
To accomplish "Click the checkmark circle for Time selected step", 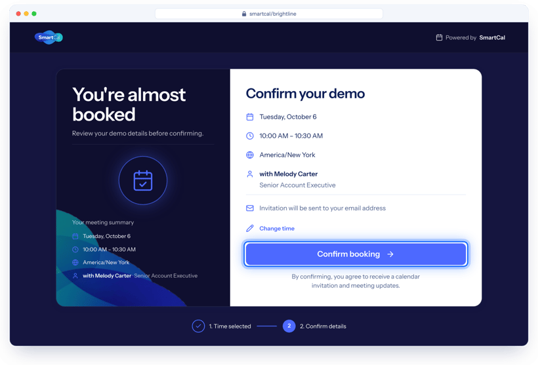I will tap(198, 326).
